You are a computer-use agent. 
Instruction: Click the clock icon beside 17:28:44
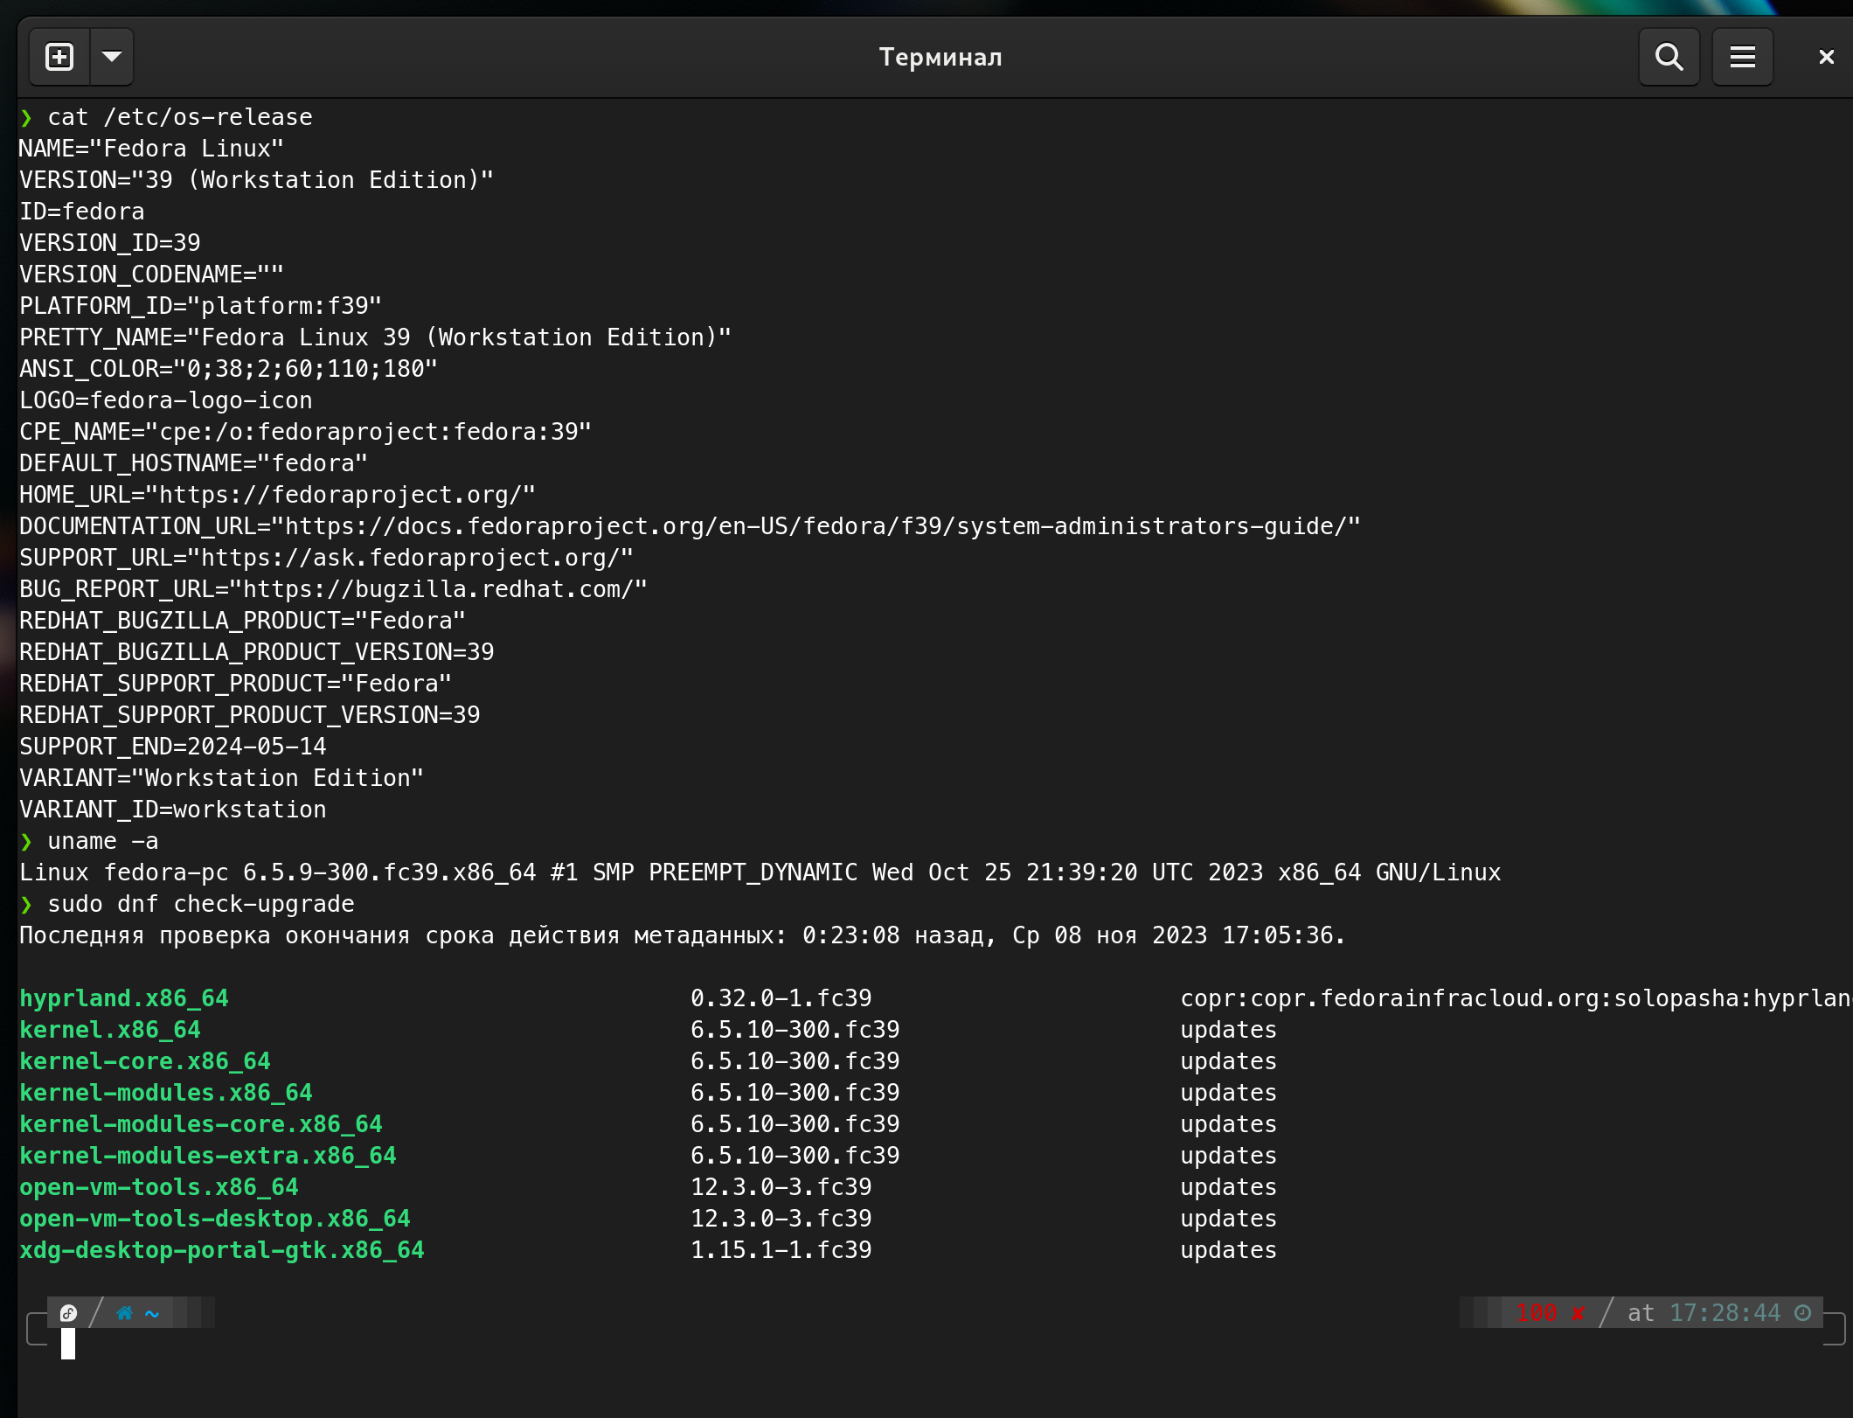(x=1802, y=1312)
